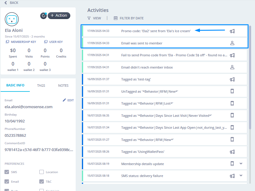This screenshot has width=255, height=191.
Task: Toggle the SMS preference checkbox
Action: click(x=7, y=172)
